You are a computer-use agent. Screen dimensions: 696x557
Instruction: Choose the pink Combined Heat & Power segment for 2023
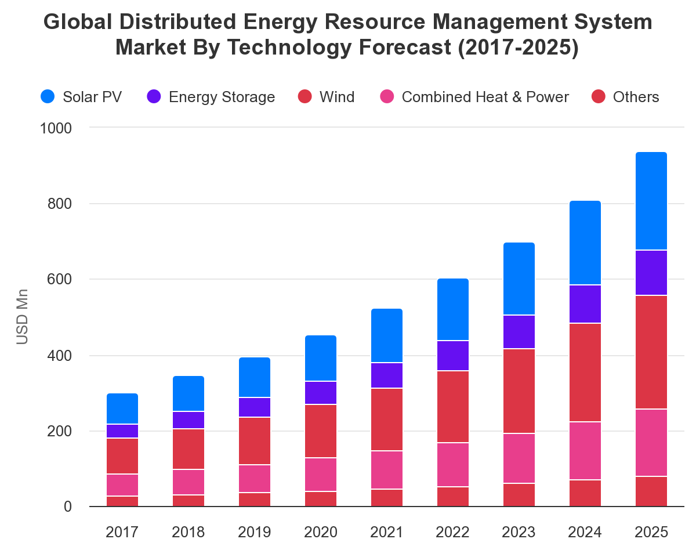pyautogui.click(x=519, y=458)
